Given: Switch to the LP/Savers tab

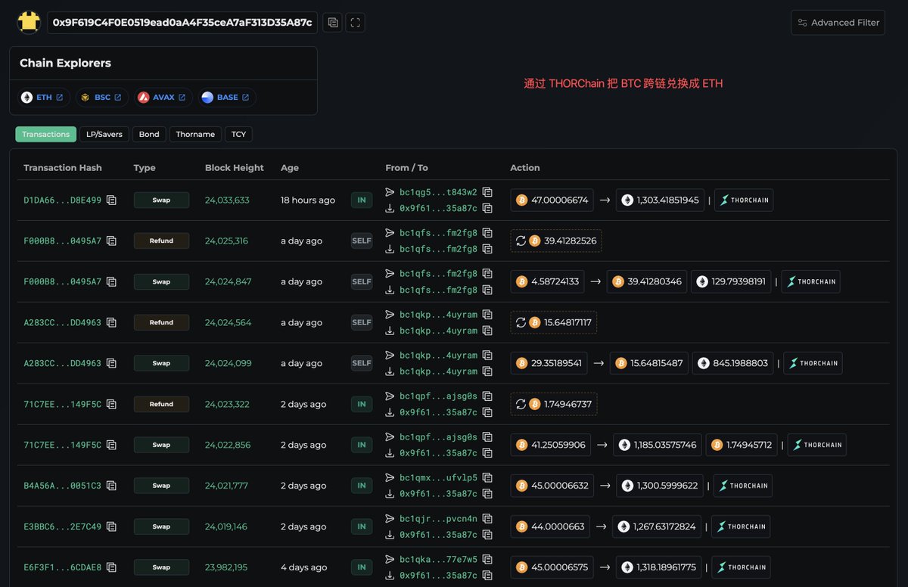Looking at the screenshot, I should [x=104, y=134].
